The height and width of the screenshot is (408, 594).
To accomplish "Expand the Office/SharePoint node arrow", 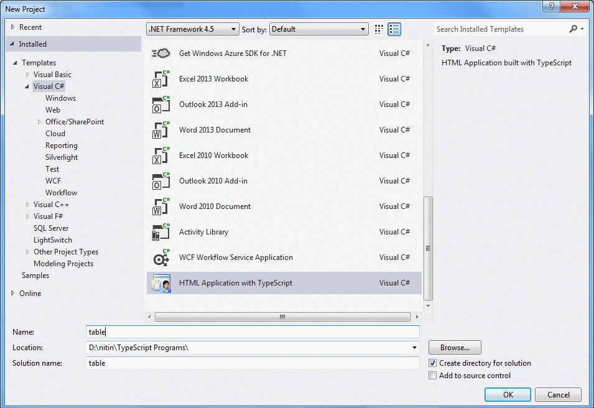I will 39,122.
